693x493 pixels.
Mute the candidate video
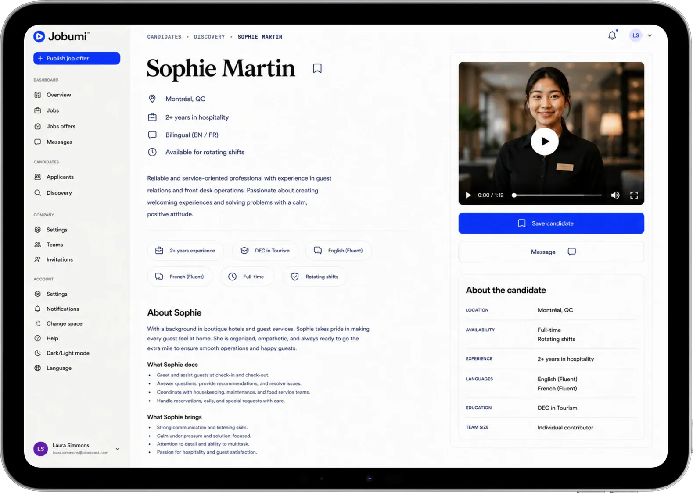(615, 195)
